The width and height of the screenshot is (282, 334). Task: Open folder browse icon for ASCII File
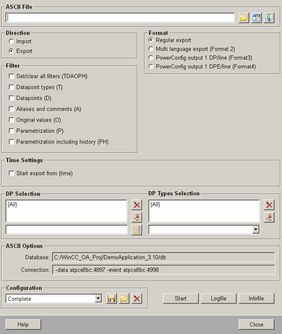point(244,18)
